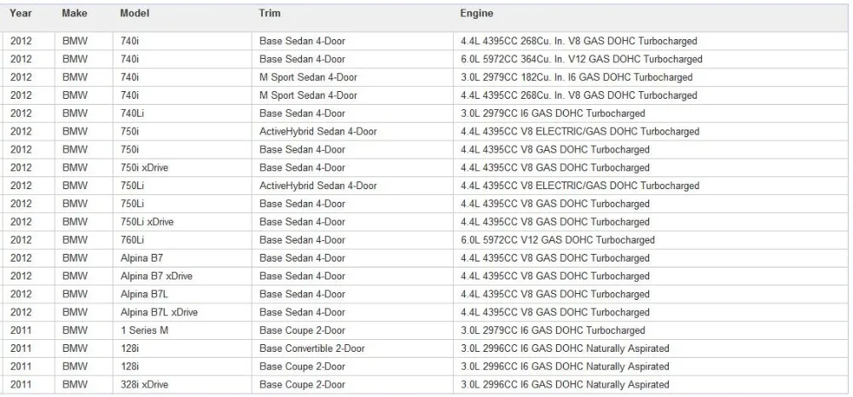Click the Make column header

pyautogui.click(x=73, y=13)
